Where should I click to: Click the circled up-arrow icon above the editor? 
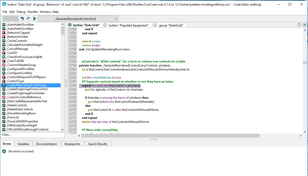tap(304, 25)
